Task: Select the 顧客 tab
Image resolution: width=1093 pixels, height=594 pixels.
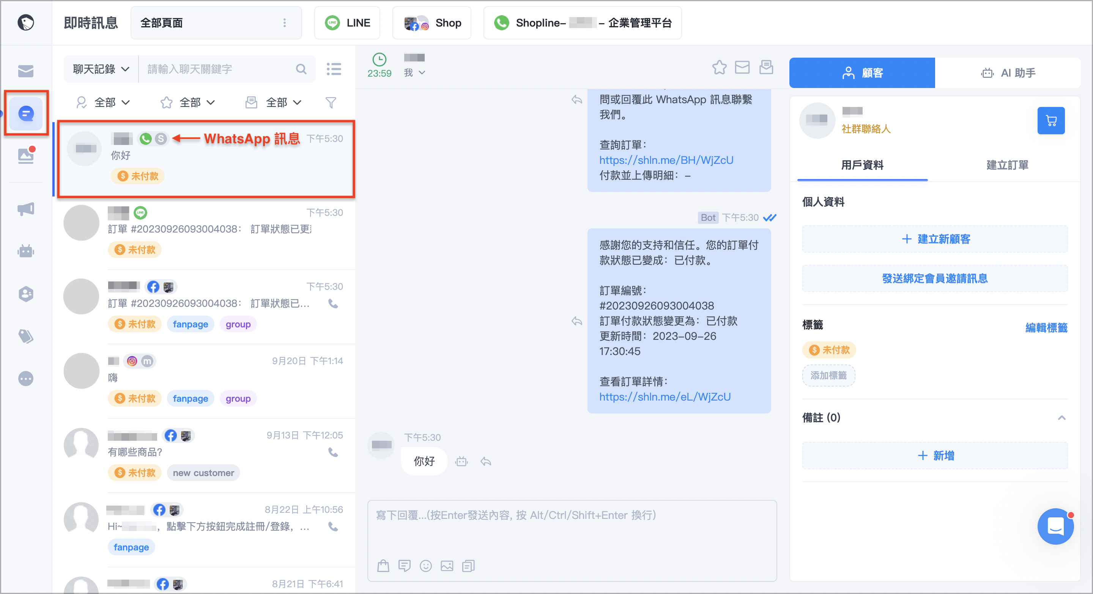Action: 862,73
